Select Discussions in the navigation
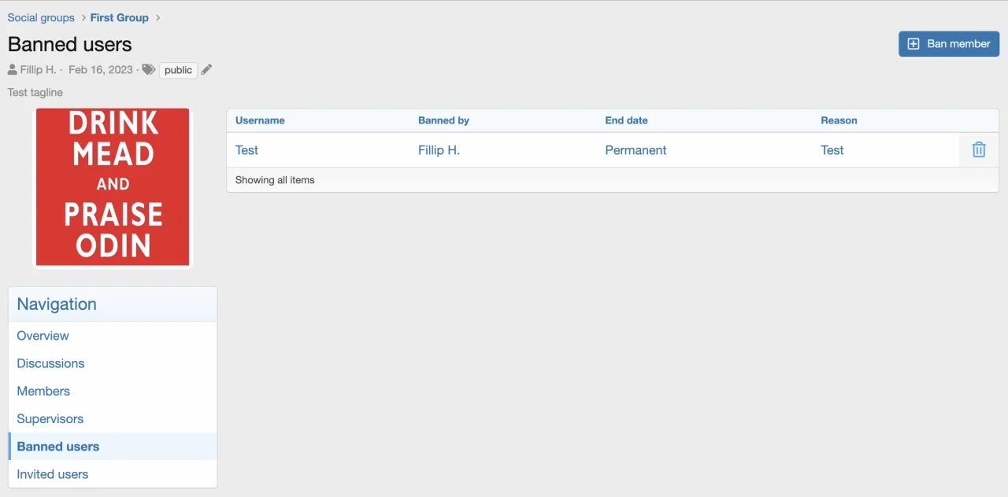This screenshot has height=497, width=1008. pos(50,363)
